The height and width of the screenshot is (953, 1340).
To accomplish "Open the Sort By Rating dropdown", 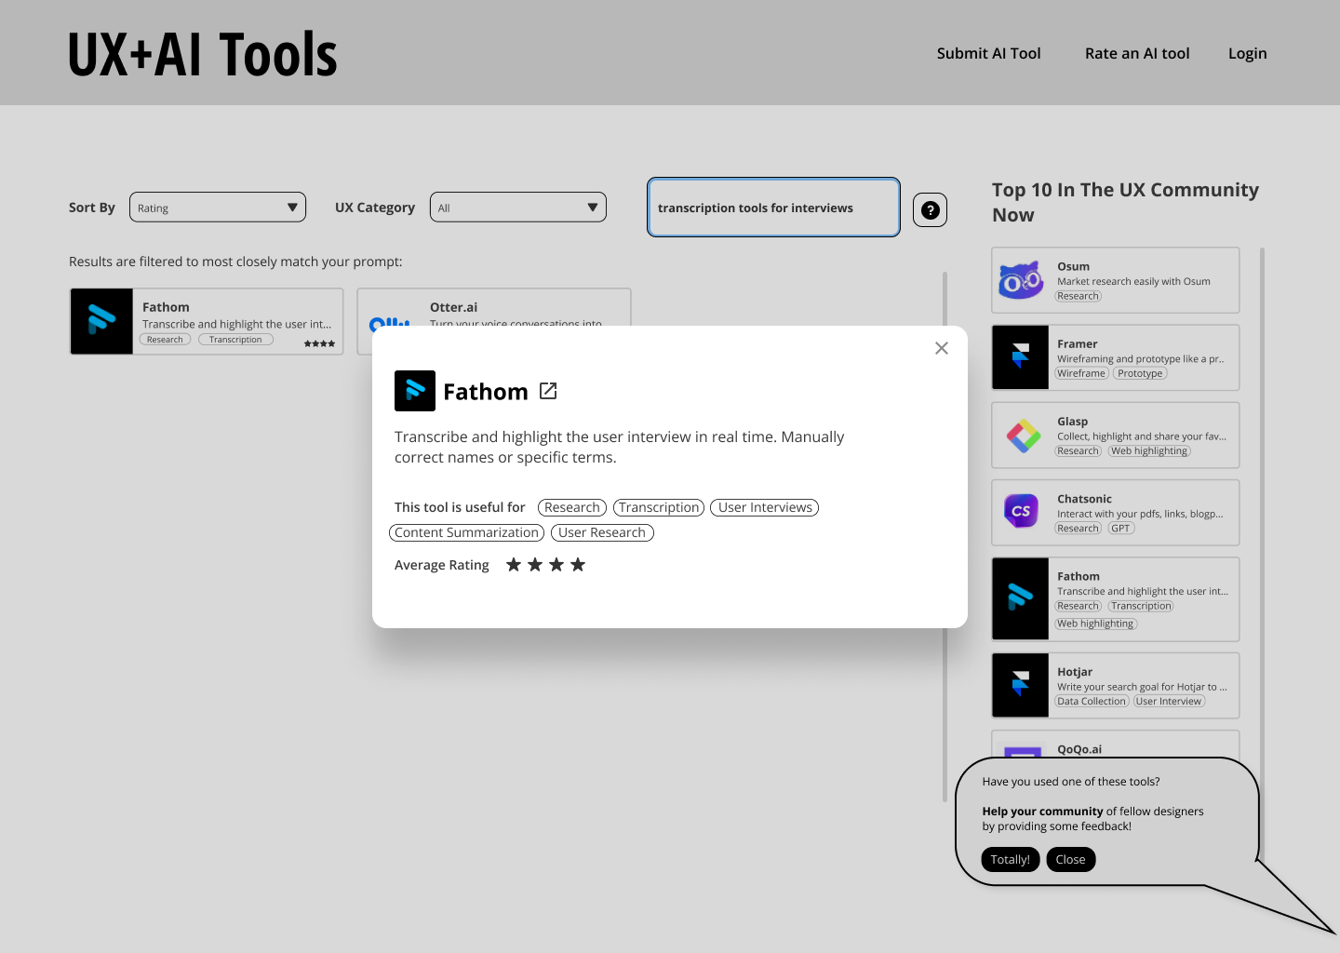I will (x=217, y=207).
